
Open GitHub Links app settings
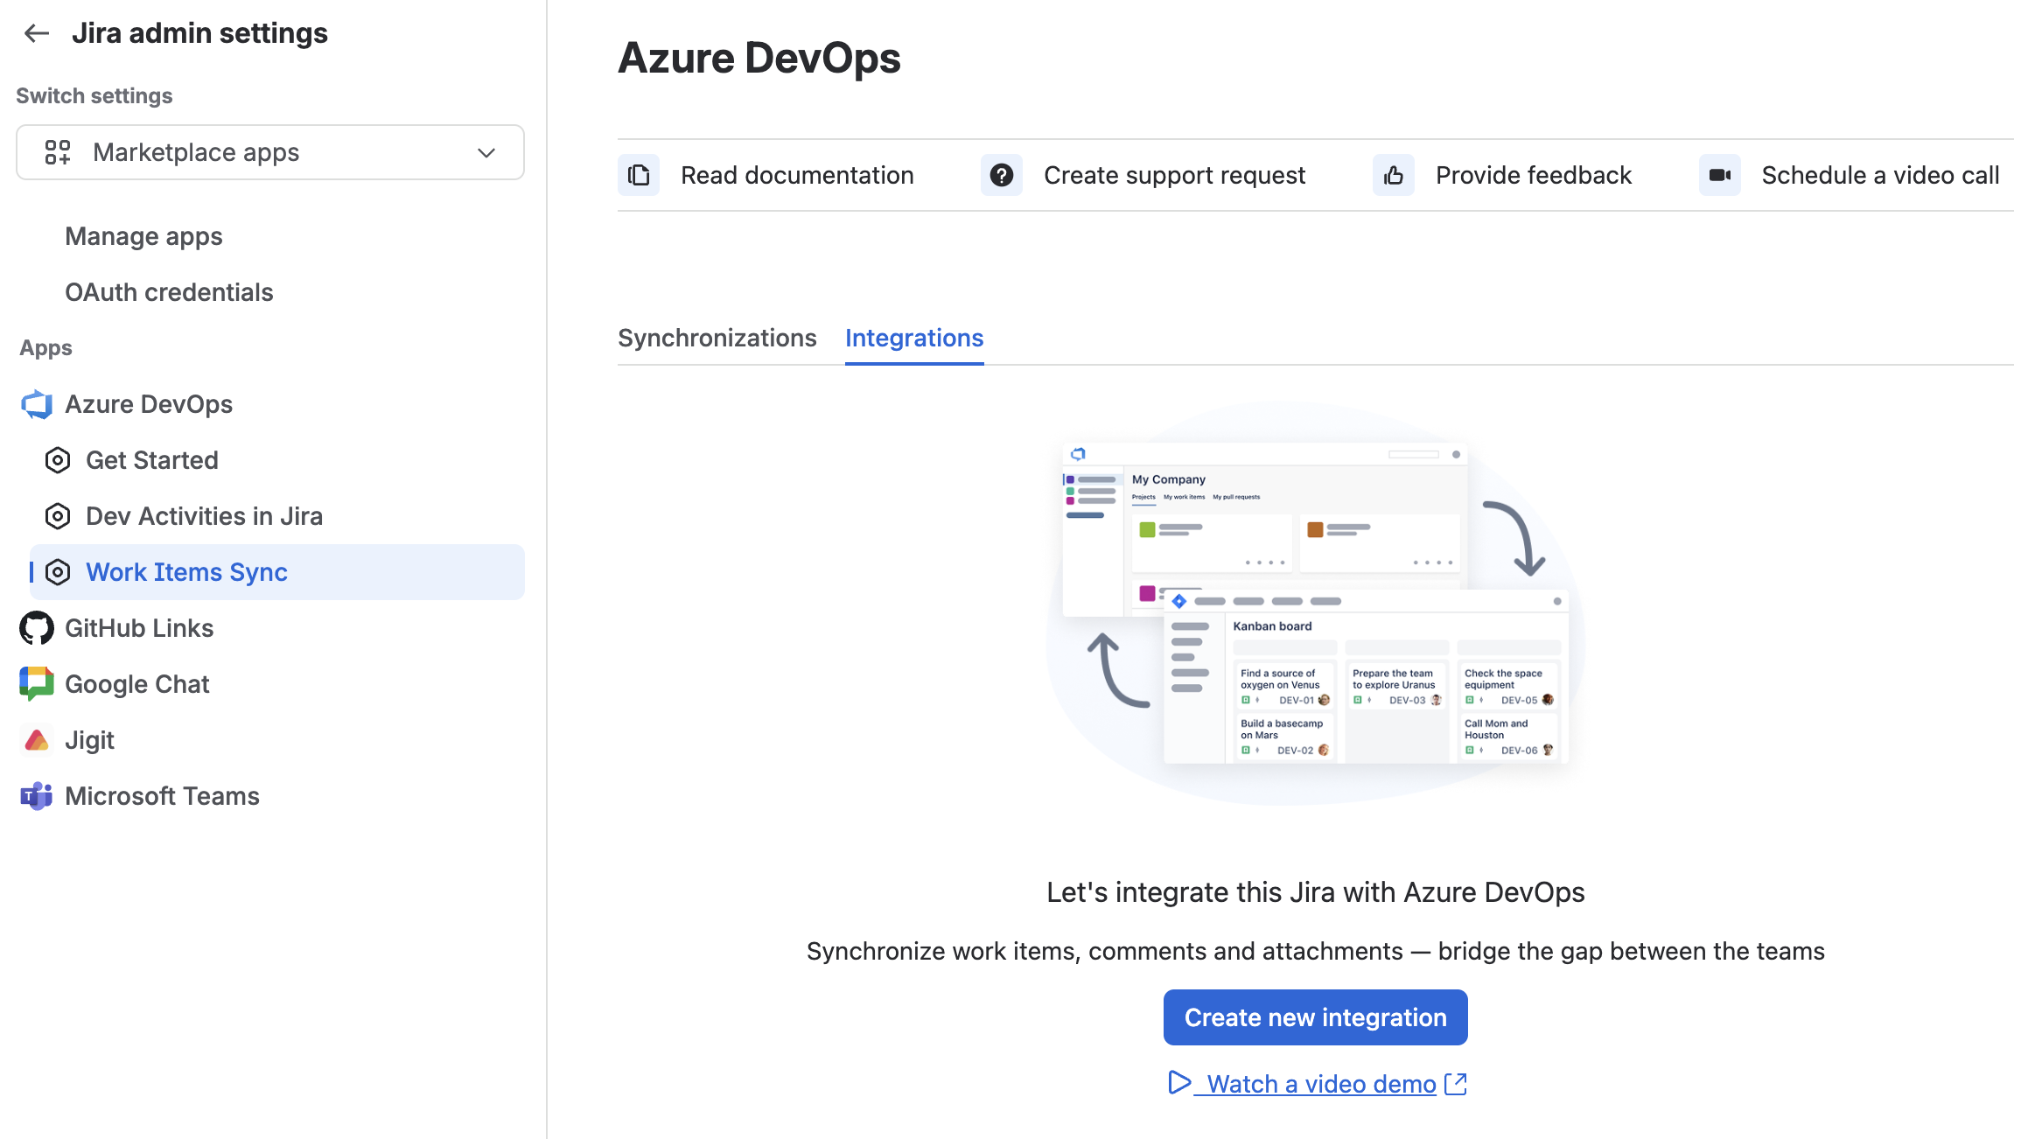pyautogui.click(x=139, y=628)
